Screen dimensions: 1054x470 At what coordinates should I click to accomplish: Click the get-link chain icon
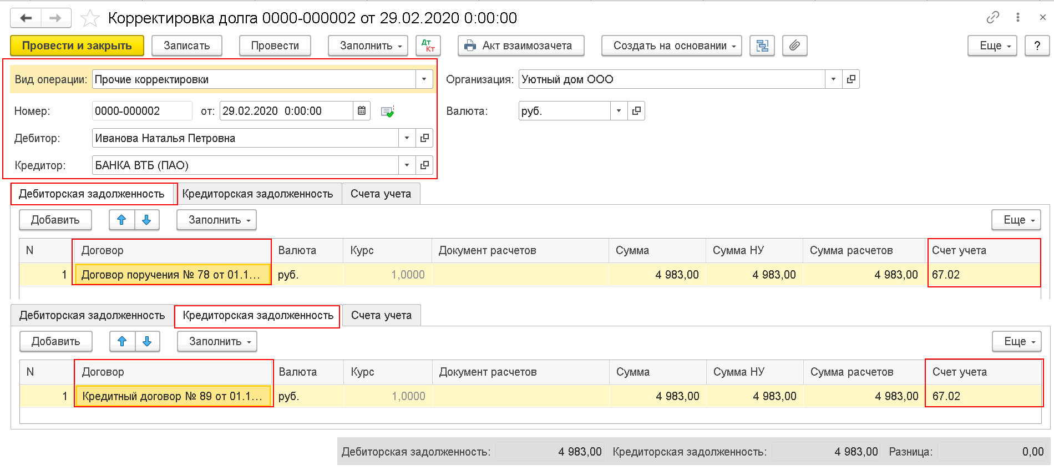993,18
